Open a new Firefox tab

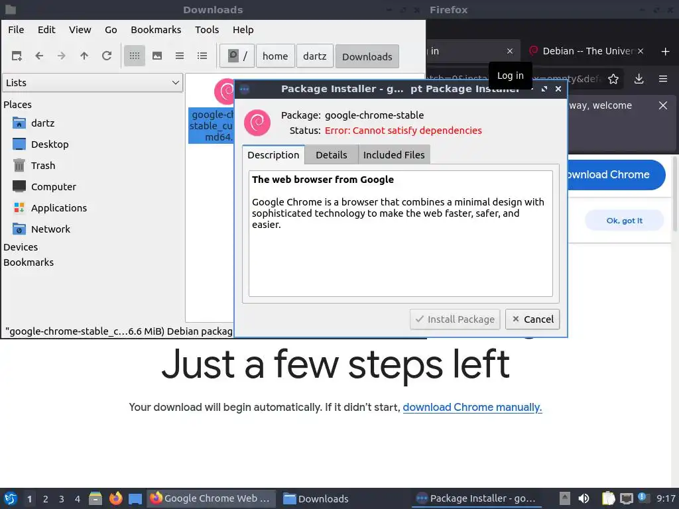coord(666,52)
